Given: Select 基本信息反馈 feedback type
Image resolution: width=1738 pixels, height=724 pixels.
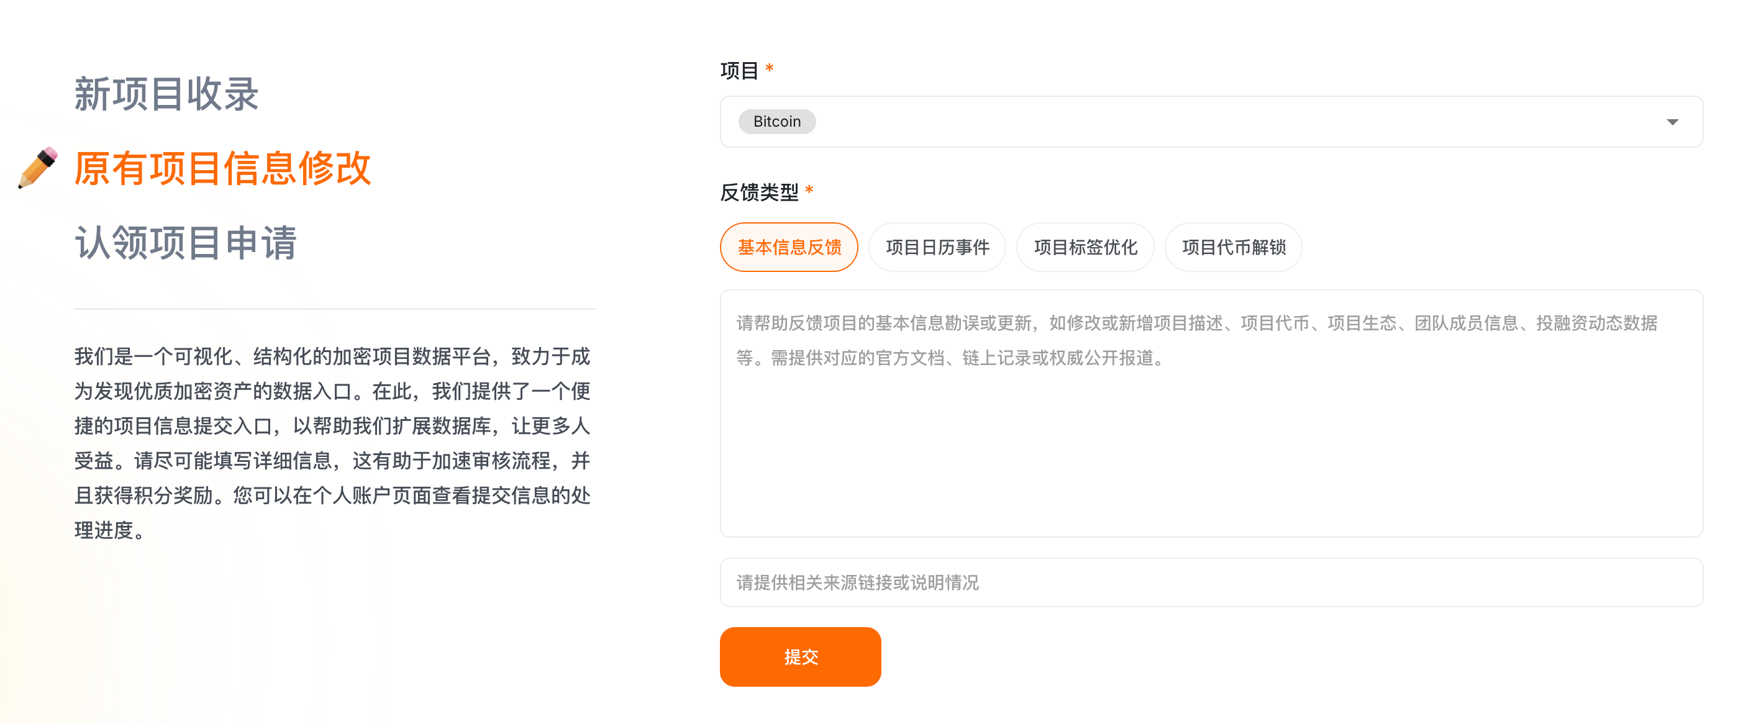Looking at the screenshot, I should coord(789,248).
